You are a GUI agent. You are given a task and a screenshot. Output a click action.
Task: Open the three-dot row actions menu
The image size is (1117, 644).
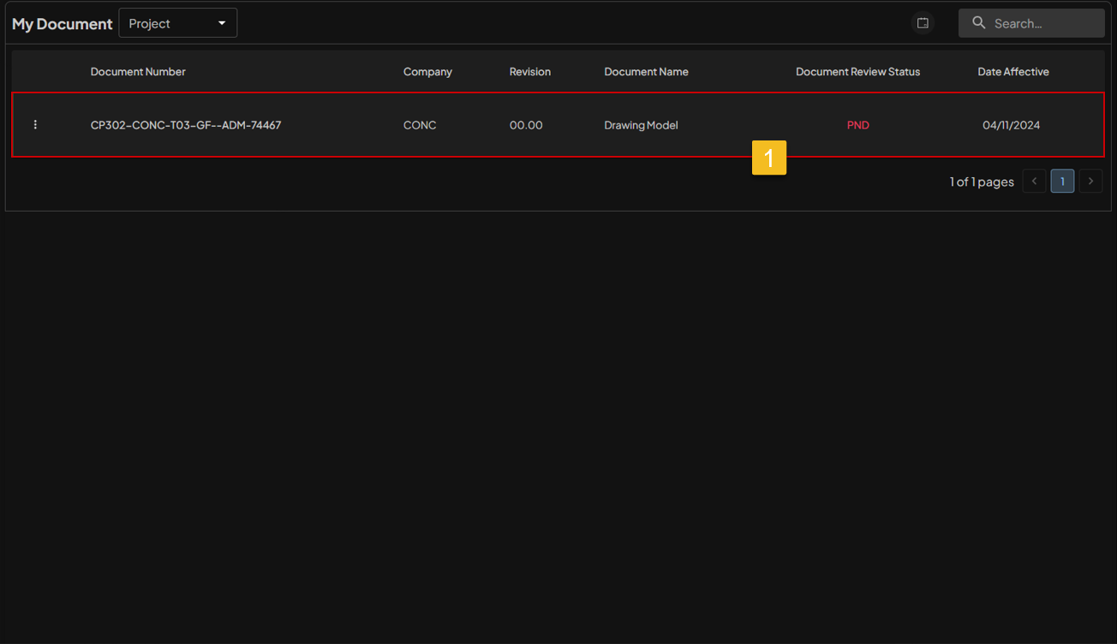click(35, 125)
